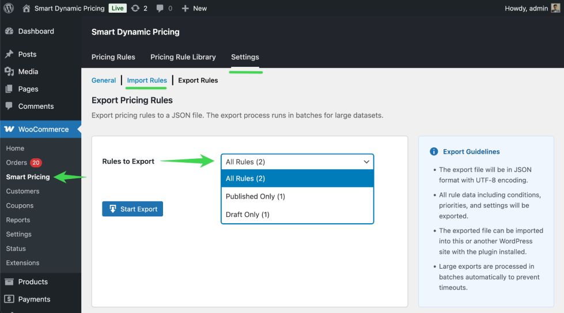This screenshot has width=564, height=313.
Task: Open the Pricing Rule Library tab
Action: 183,57
